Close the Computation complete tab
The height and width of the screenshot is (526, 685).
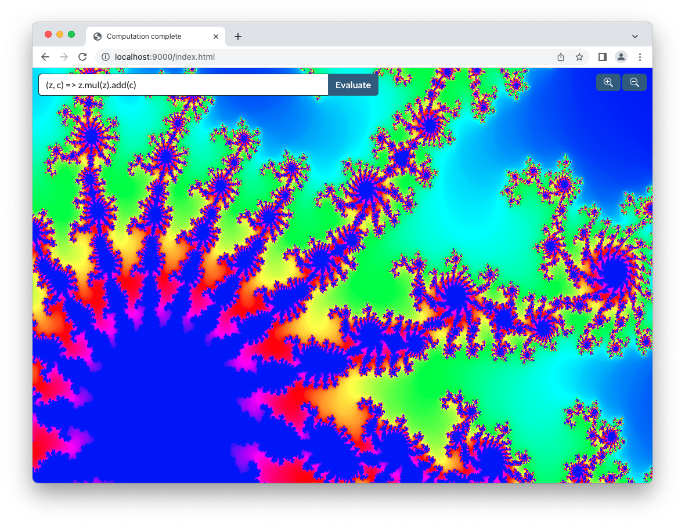pyautogui.click(x=216, y=37)
